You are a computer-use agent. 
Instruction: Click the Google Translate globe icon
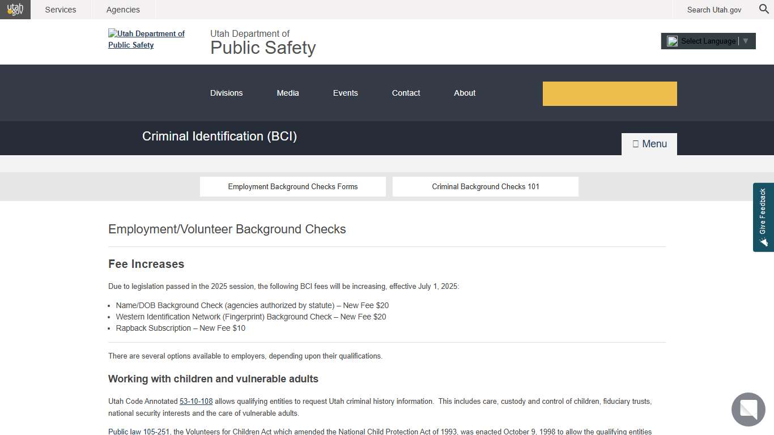click(673, 41)
